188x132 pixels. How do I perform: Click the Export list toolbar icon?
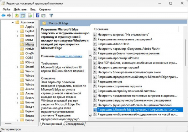[30, 15]
